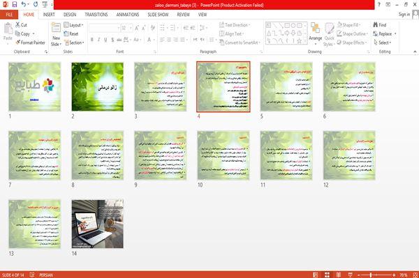This screenshot has width=419, height=278.
Task: Open the Layout dropdown
Action: point(74,25)
